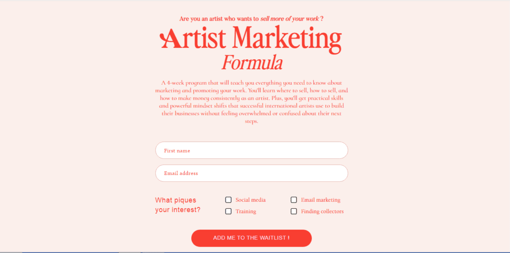Click the exclamation mark on the waitlist button
The image size is (510, 253).
tap(288, 238)
